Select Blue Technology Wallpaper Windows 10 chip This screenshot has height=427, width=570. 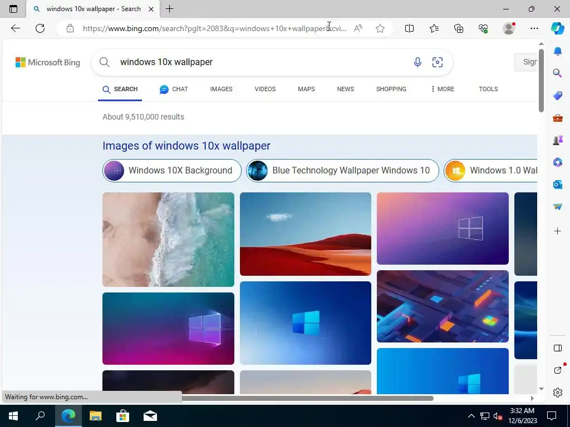pyautogui.click(x=342, y=170)
